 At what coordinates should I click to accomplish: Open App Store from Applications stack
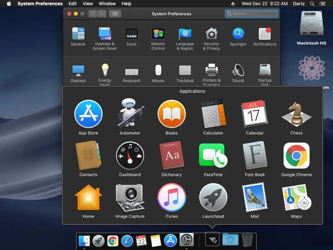88,114
